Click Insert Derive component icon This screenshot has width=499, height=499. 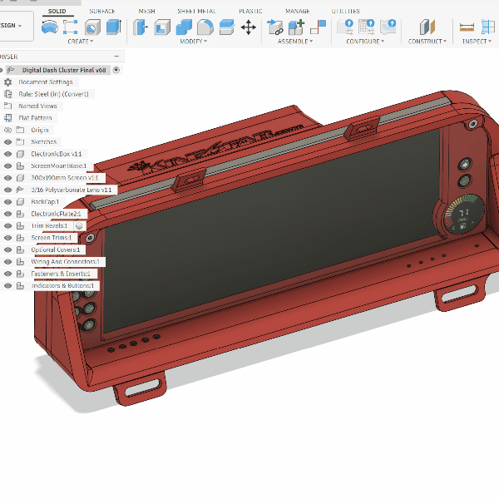(275, 27)
